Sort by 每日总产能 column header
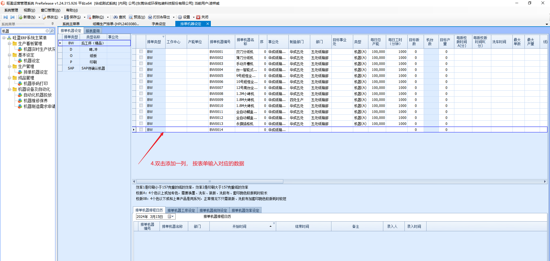 (x=377, y=42)
